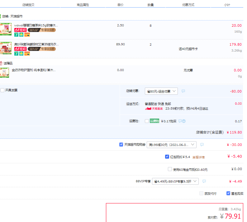Click the question mark help icon for 运费险
The height and width of the screenshot is (222, 247).
point(184,121)
